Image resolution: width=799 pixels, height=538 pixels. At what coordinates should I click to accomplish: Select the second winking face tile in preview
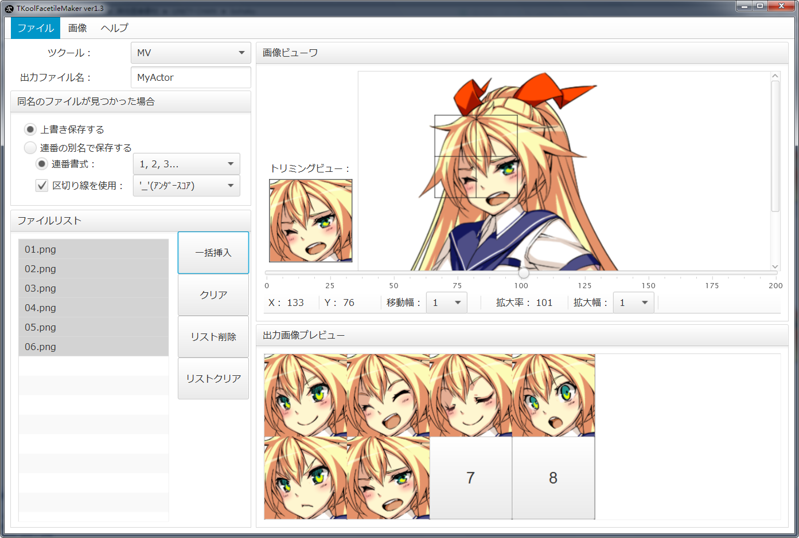pyautogui.click(x=388, y=395)
